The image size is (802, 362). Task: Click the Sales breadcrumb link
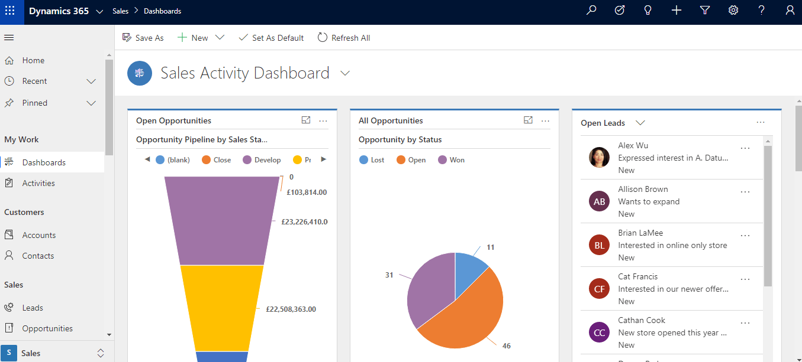(120, 11)
